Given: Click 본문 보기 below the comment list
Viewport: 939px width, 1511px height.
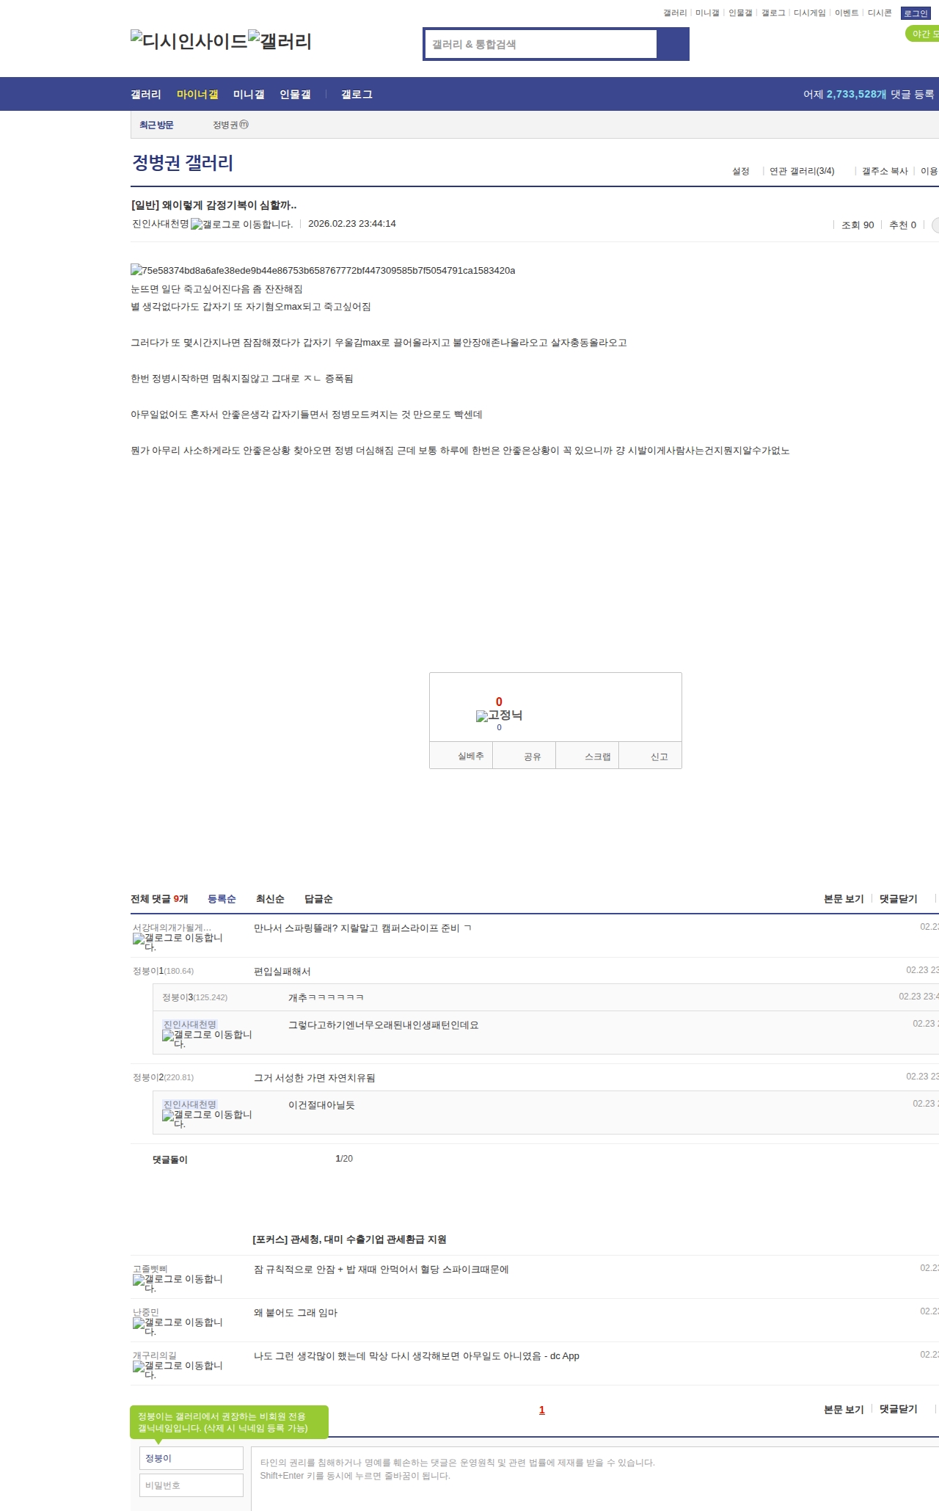Looking at the screenshot, I should click(x=844, y=1409).
